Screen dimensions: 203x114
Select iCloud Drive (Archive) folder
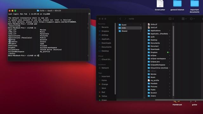pos(159,68)
